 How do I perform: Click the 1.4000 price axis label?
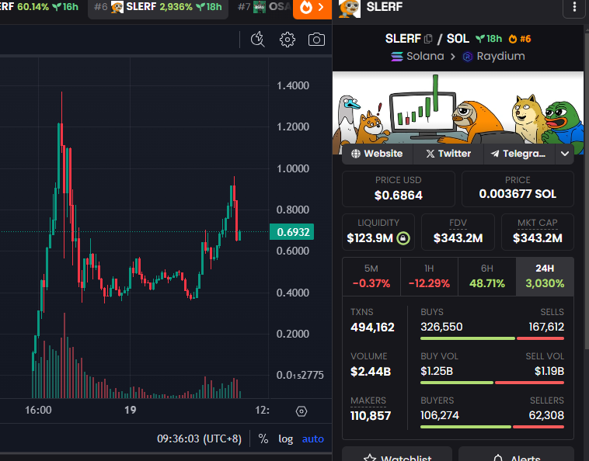[x=293, y=85]
